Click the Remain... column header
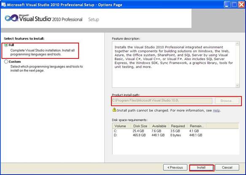 (197, 126)
